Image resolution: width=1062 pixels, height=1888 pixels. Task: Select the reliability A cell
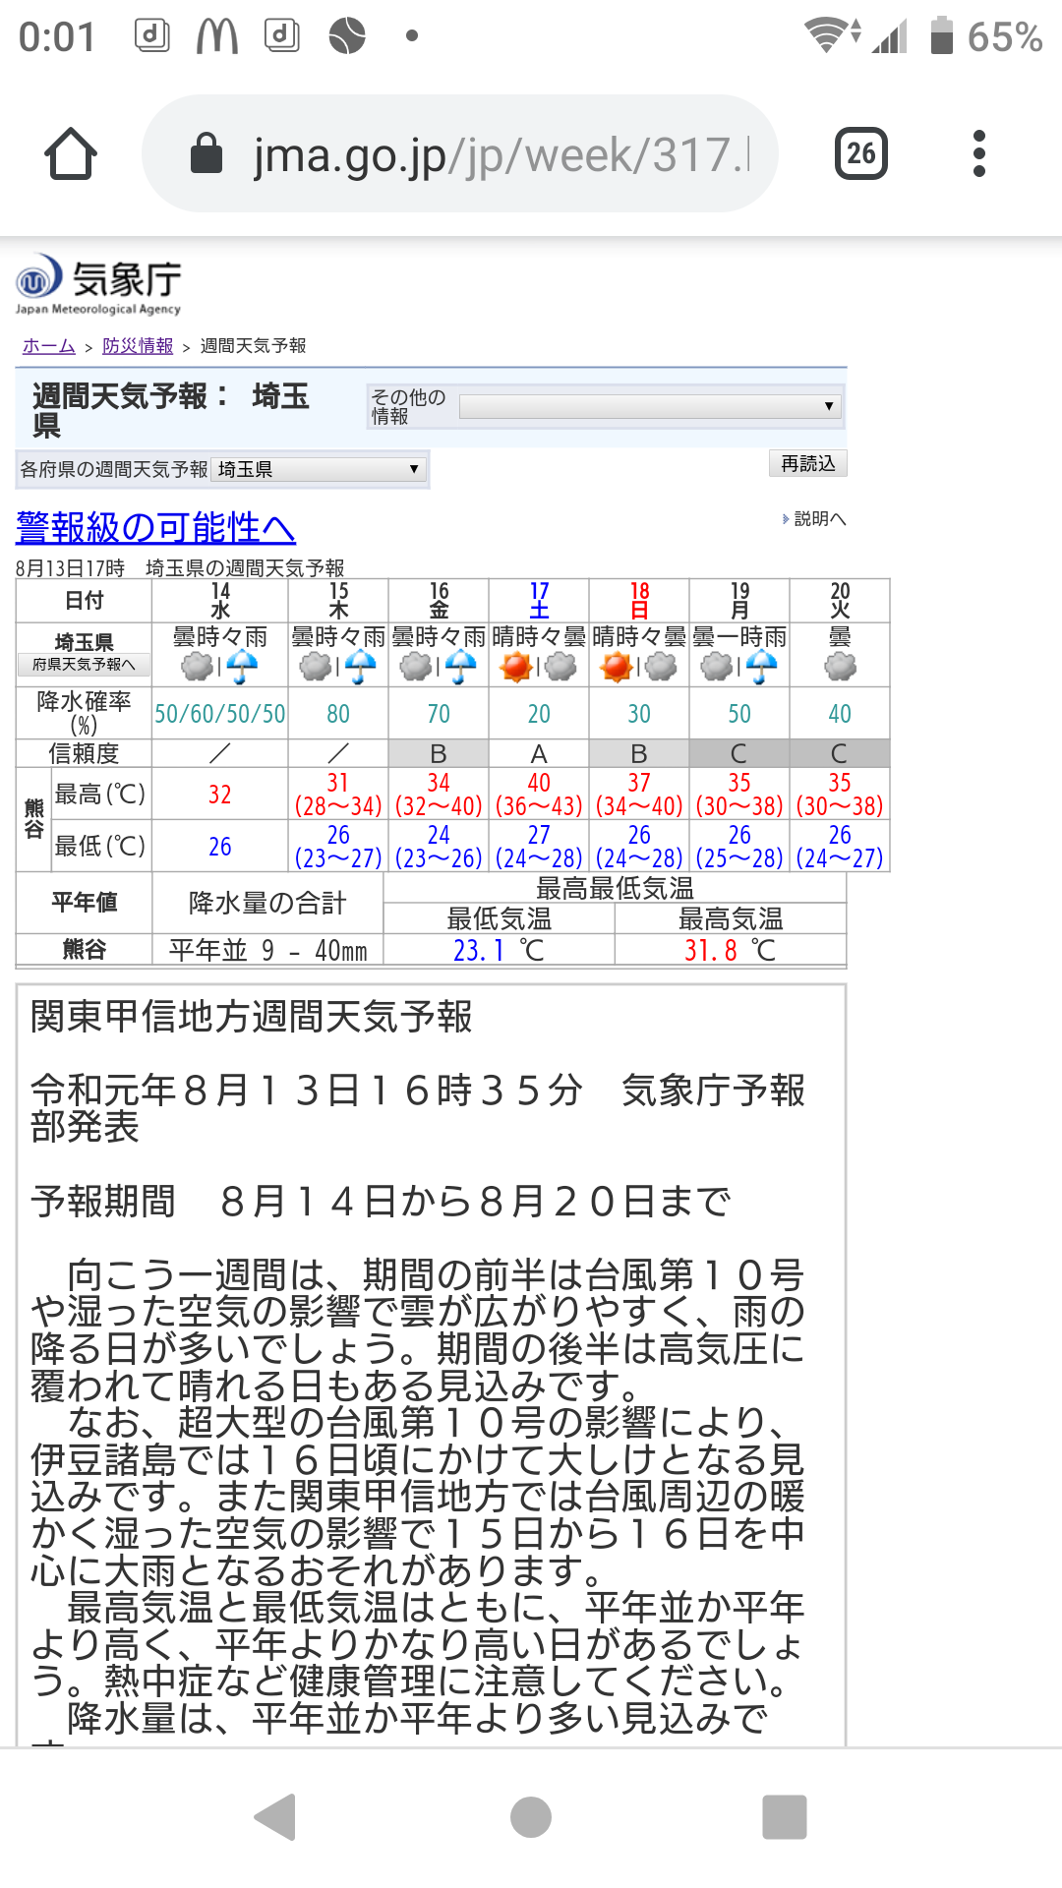tap(539, 754)
